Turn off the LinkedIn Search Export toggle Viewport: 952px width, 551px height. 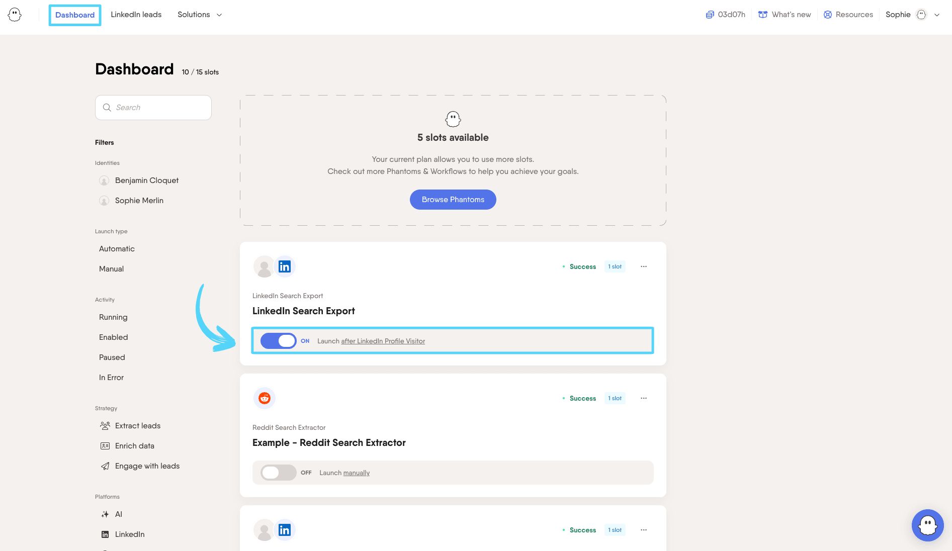[278, 341]
